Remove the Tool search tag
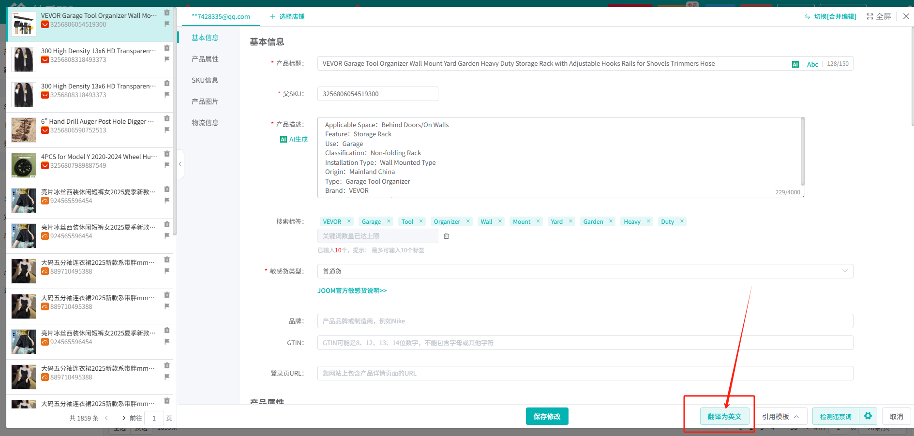The height and width of the screenshot is (436, 914). 421,221
